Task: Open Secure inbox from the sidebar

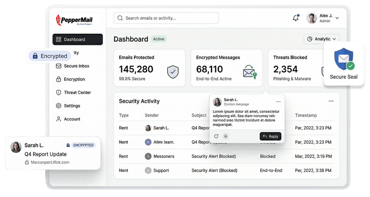Action: [x=76, y=66]
